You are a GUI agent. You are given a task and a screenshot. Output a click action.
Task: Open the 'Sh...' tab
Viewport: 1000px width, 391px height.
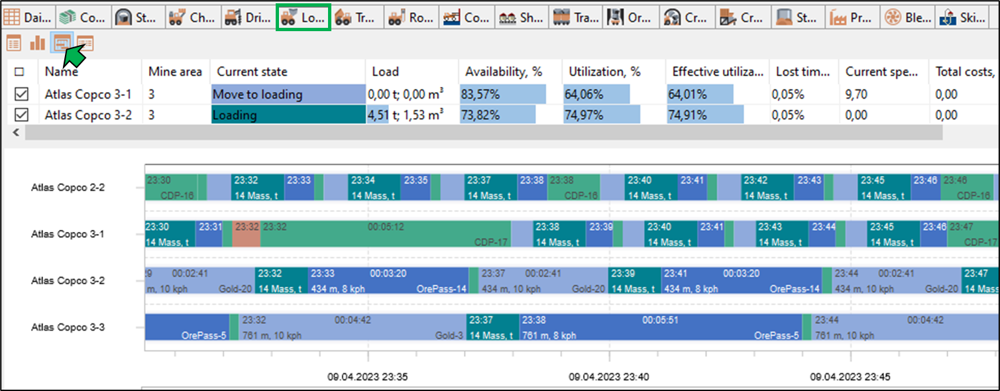[522, 18]
